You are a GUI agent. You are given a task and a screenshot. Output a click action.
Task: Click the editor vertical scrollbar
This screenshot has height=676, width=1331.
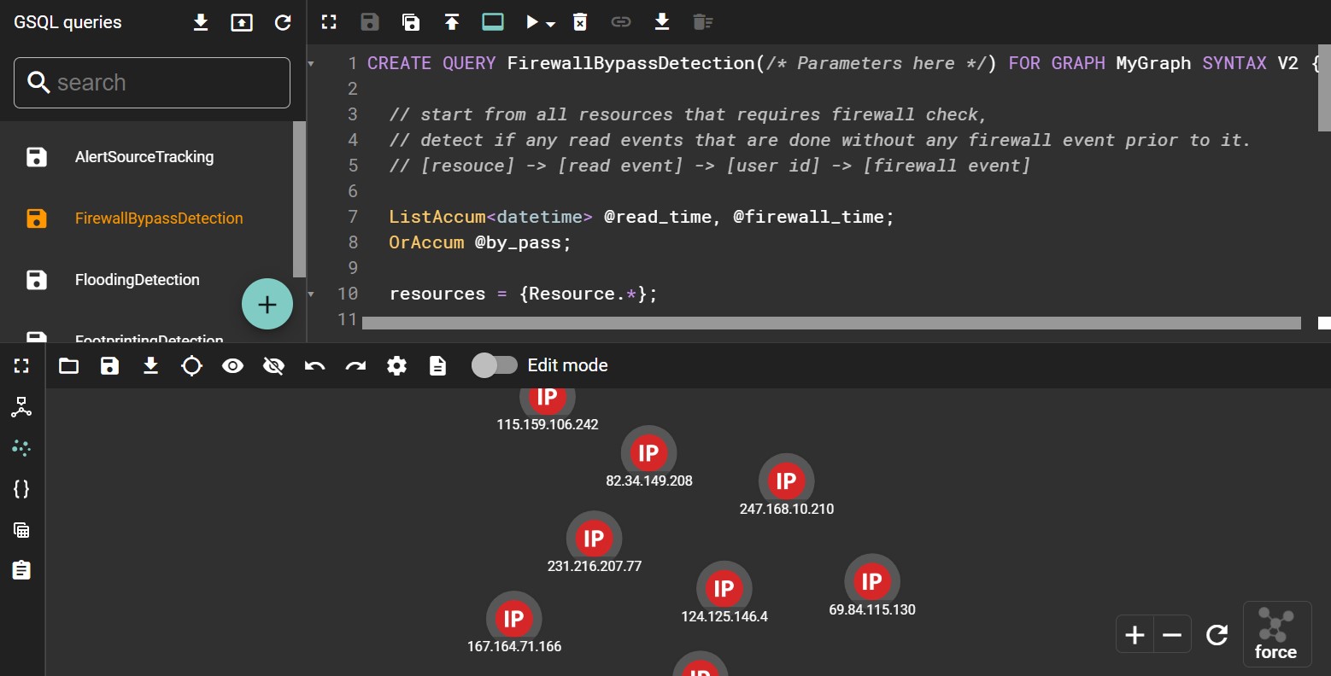click(x=1324, y=88)
